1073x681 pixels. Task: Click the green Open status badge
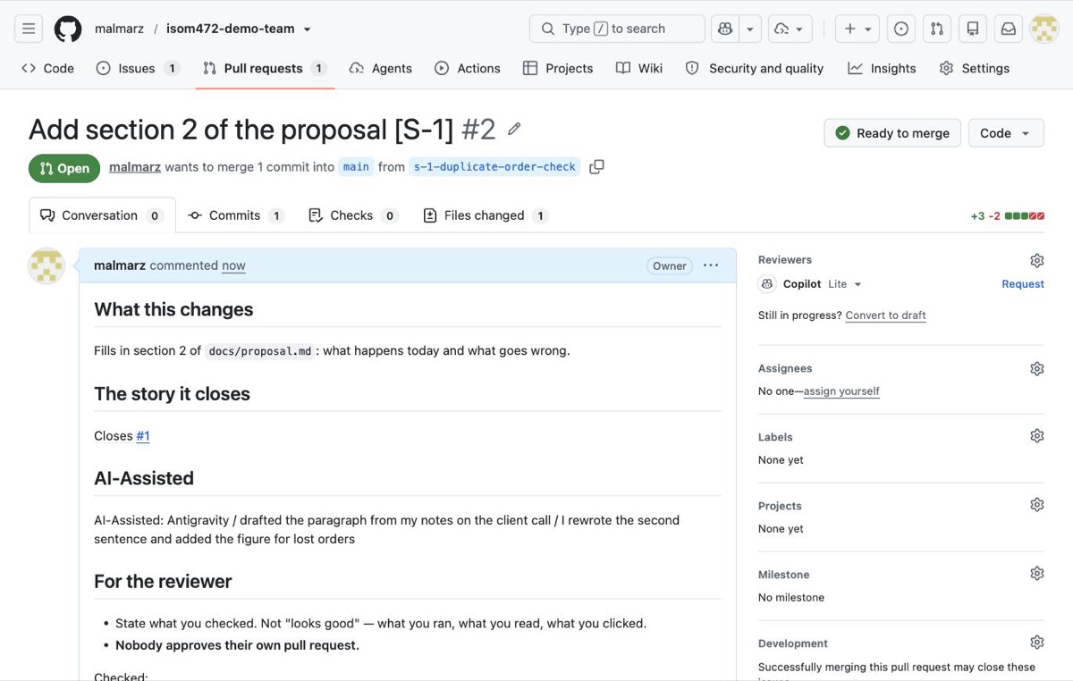pos(64,168)
